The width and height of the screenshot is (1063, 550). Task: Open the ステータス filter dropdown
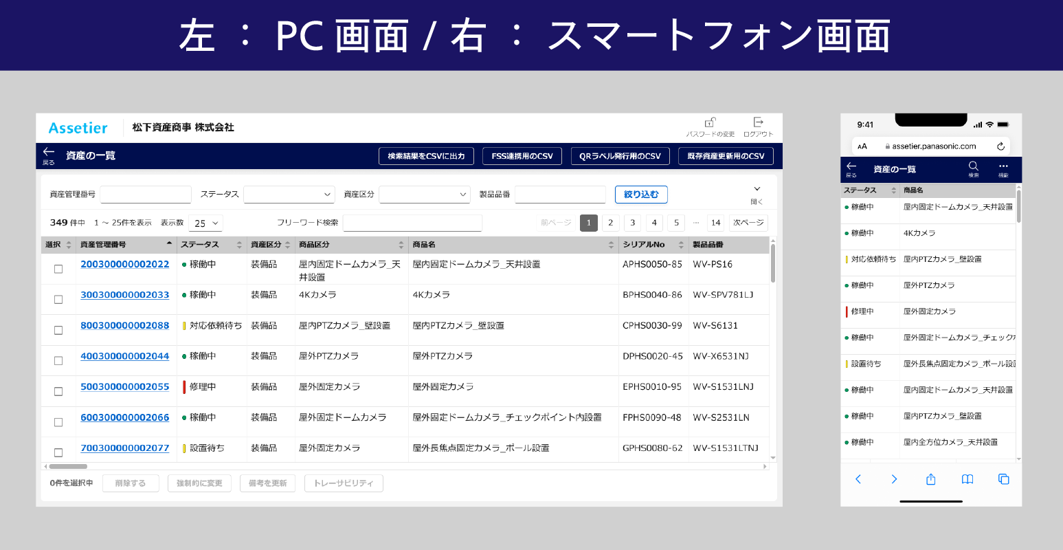pyautogui.click(x=289, y=195)
